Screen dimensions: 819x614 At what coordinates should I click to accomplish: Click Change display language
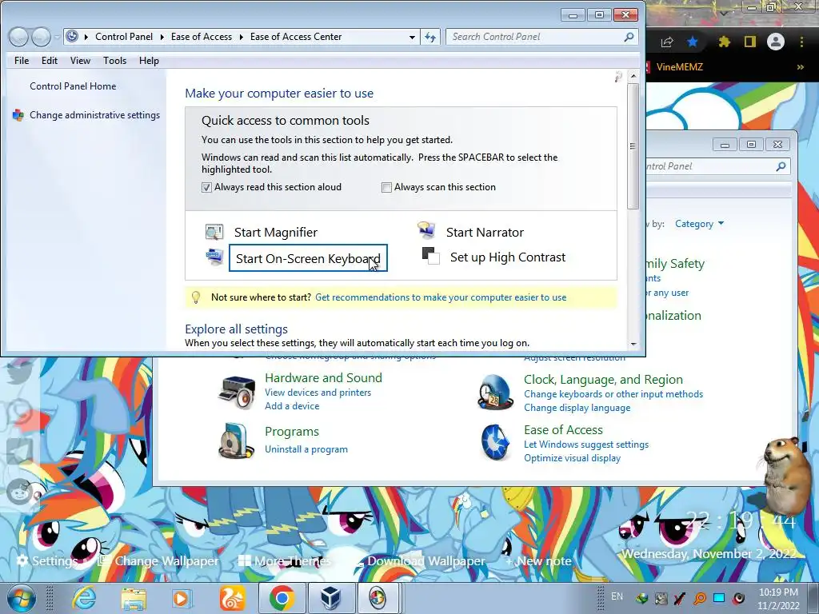tap(577, 407)
